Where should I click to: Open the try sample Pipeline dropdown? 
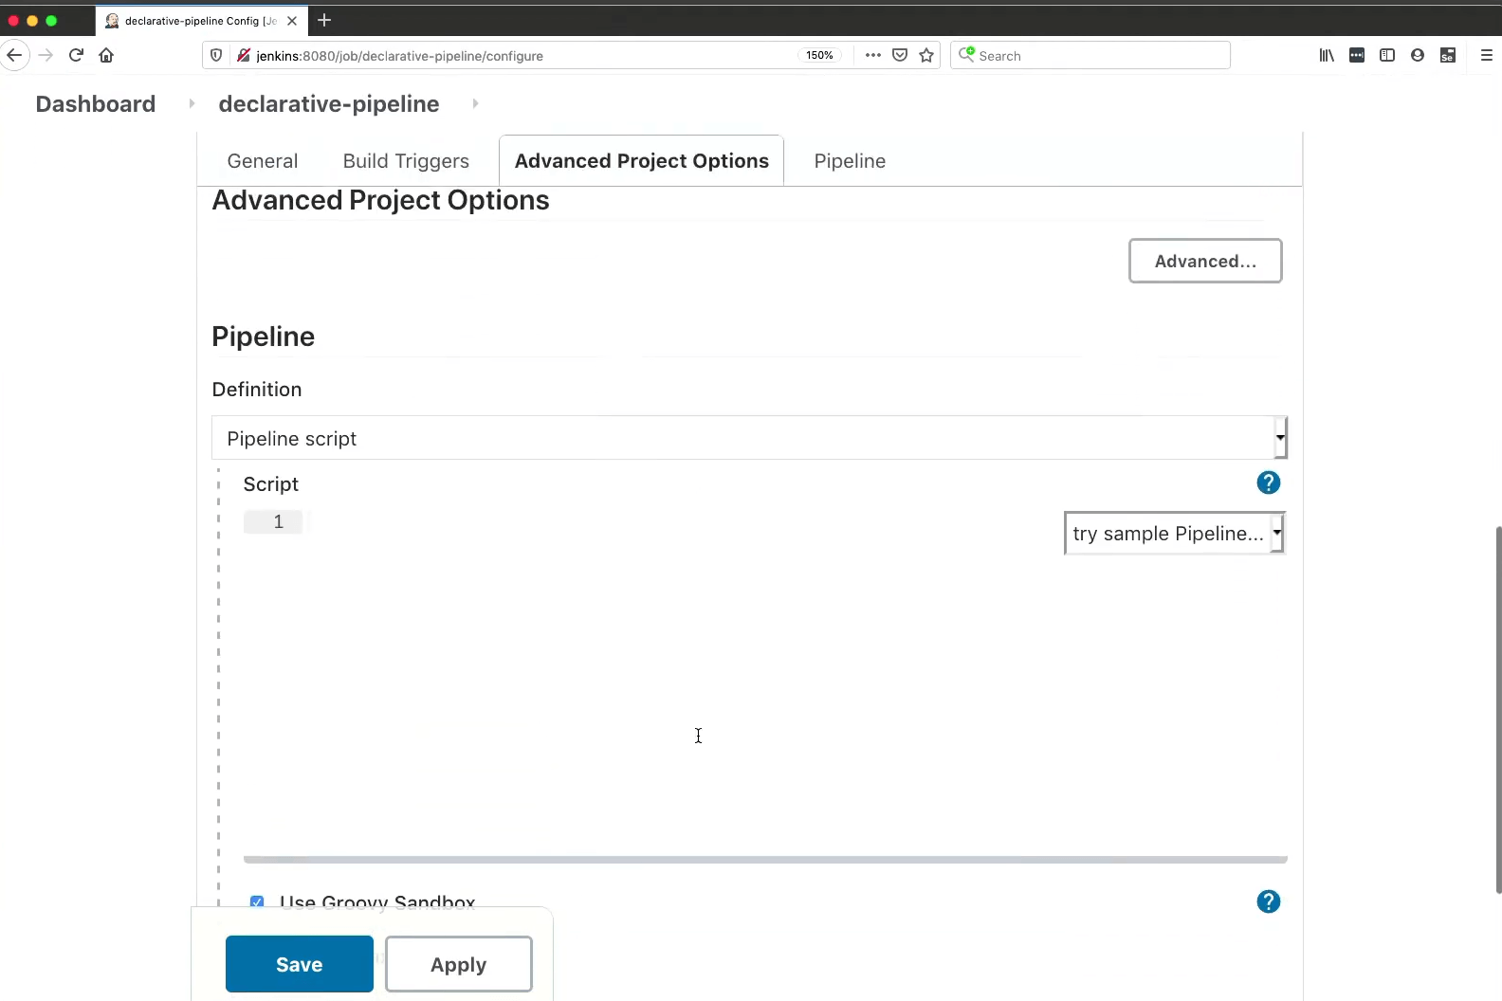(x=1174, y=533)
